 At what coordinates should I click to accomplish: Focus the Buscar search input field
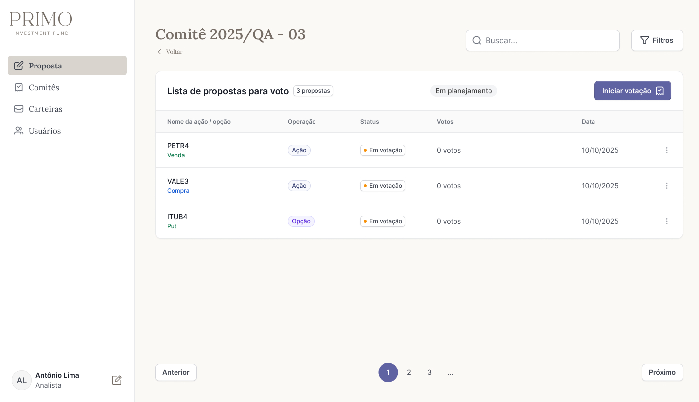coord(543,40)
